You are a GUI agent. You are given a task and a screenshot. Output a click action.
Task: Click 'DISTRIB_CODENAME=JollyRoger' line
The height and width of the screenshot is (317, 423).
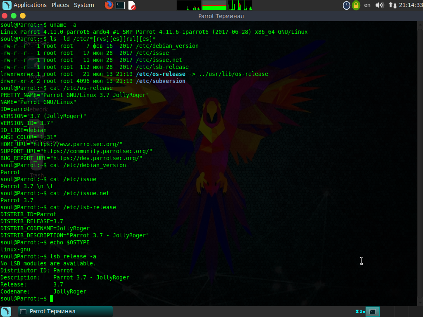tap(45, 228)
